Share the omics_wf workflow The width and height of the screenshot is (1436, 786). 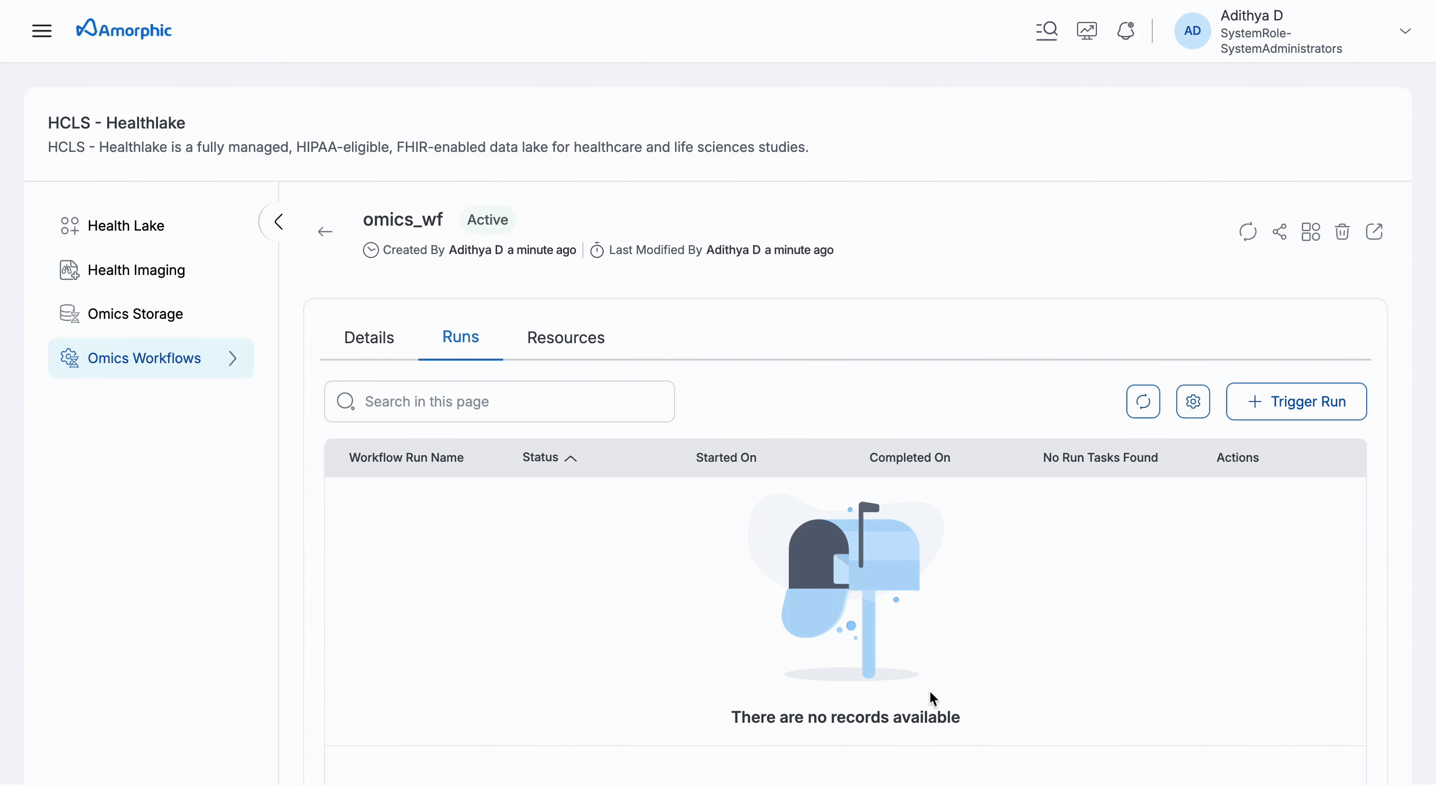tap(1279, 232)
